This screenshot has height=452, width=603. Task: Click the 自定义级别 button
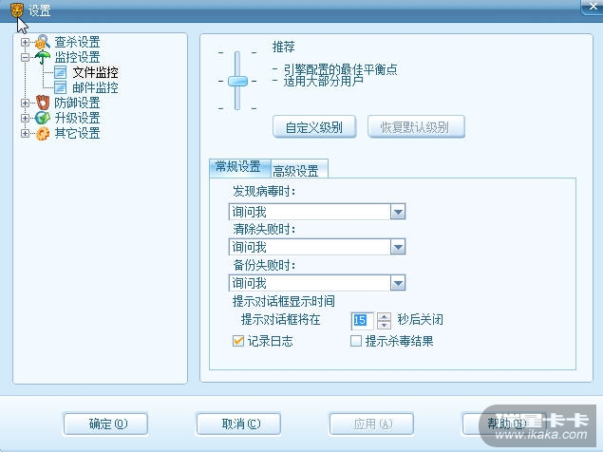tap(314, 127)
